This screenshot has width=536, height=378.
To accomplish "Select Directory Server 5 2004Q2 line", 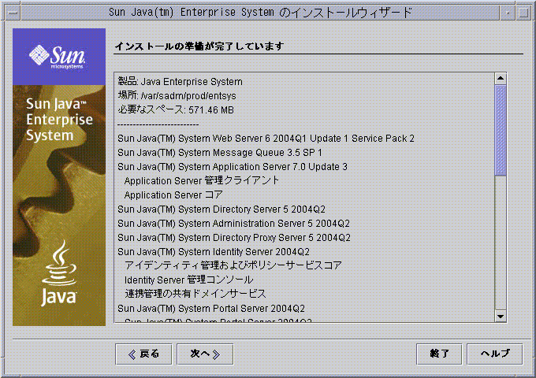I will coord(221,209).
